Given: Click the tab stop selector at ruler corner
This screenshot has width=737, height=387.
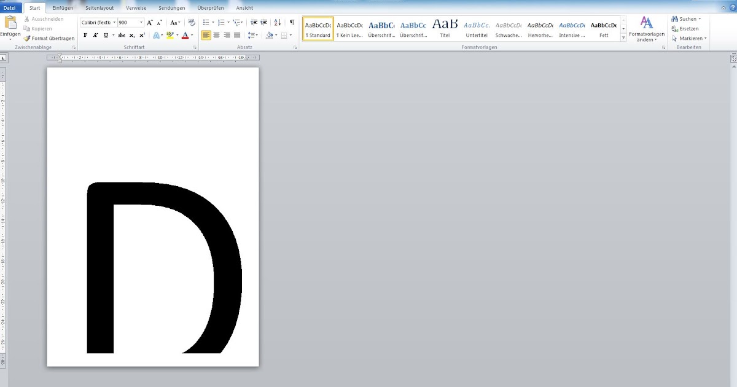Looking at the screenshot, I should coord(4,58).
